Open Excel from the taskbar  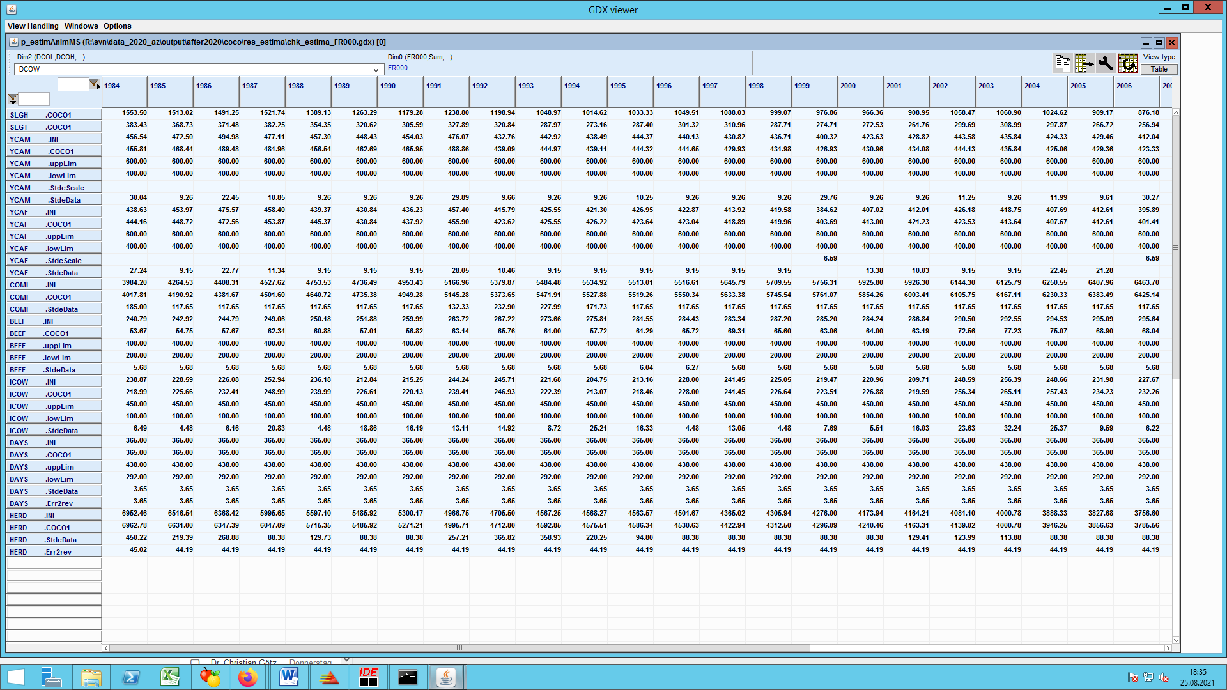click(x=170, y=677)
